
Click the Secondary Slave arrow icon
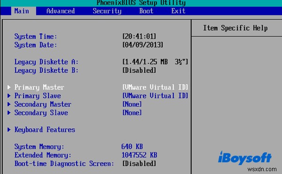[x=9, y=113]
